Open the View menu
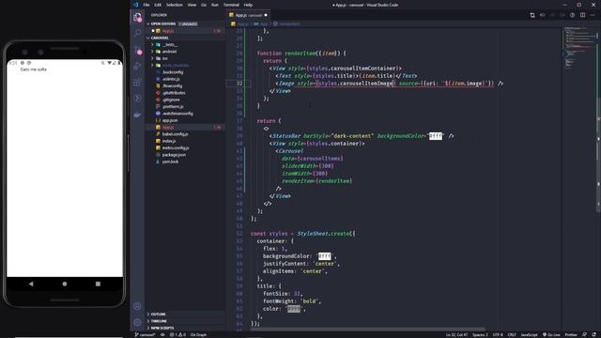Screen dimensions: 601x338 192,5
